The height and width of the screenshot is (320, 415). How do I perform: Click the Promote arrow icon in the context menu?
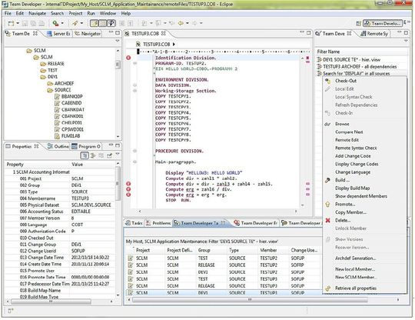[x=327, y=204]
